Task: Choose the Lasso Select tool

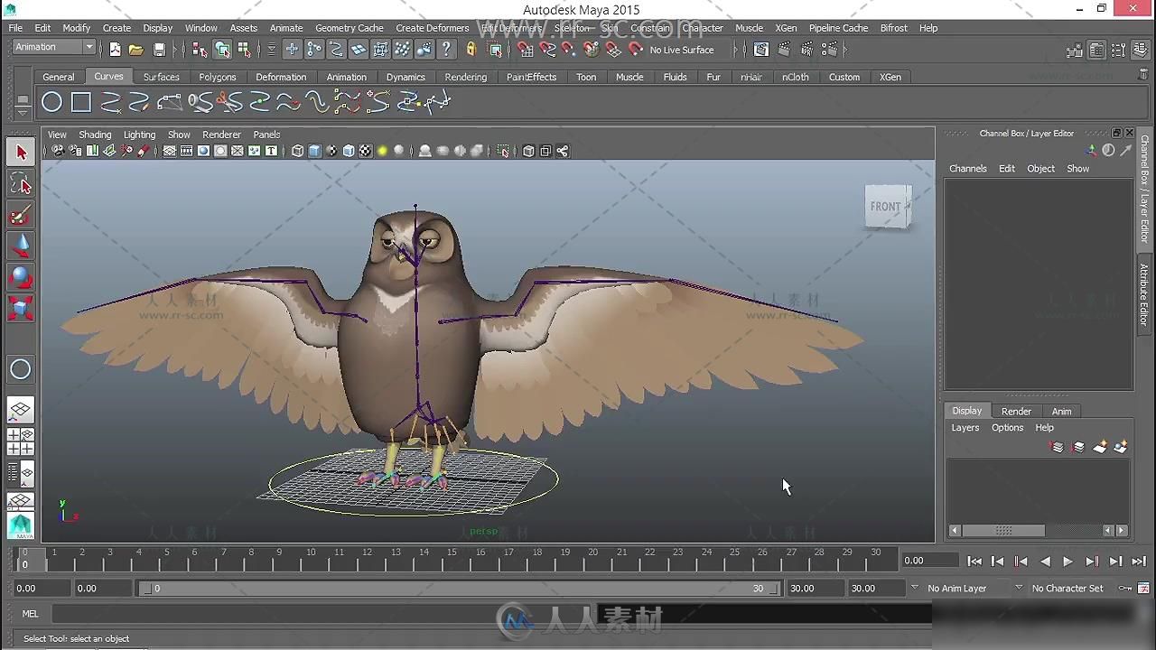Action: tap(21, 184)
